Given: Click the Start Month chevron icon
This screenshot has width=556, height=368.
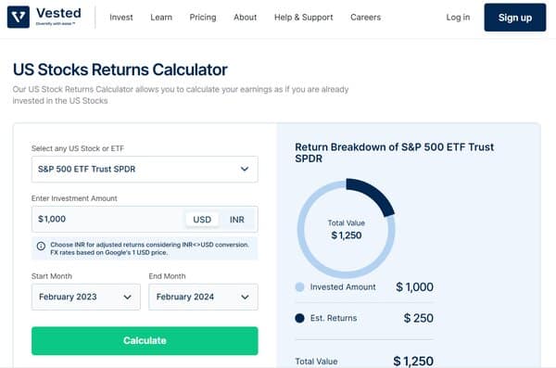Looking at the screenshot, I should (127, 297).
